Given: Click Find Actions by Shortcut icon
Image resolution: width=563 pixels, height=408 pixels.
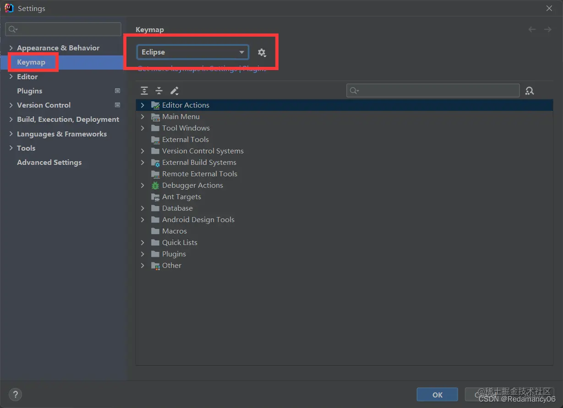Looking at the screenshot, I should (x=530, y=91).
